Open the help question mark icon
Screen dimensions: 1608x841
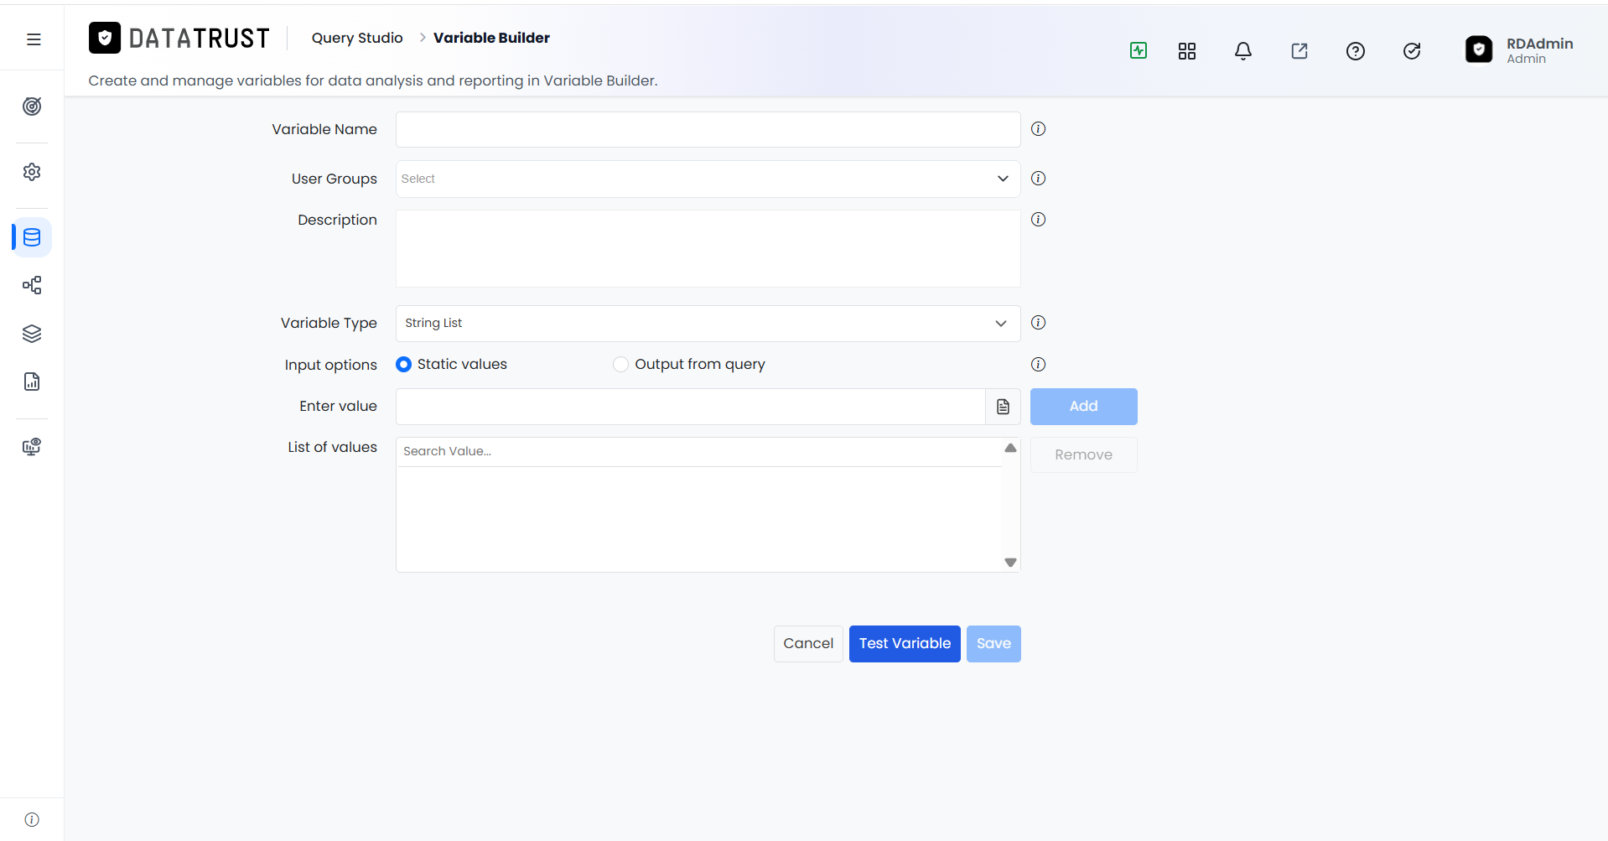[x=1356, y=51]
